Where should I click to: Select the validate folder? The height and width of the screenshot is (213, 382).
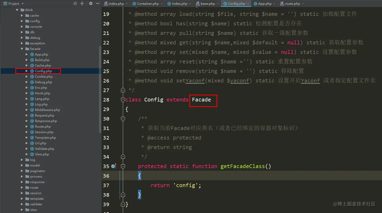pyautogui.click(x=36, y=204)
